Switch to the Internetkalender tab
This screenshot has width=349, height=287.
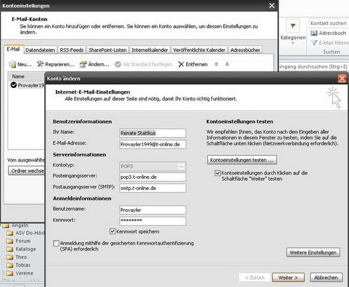(x=150, y=50)
